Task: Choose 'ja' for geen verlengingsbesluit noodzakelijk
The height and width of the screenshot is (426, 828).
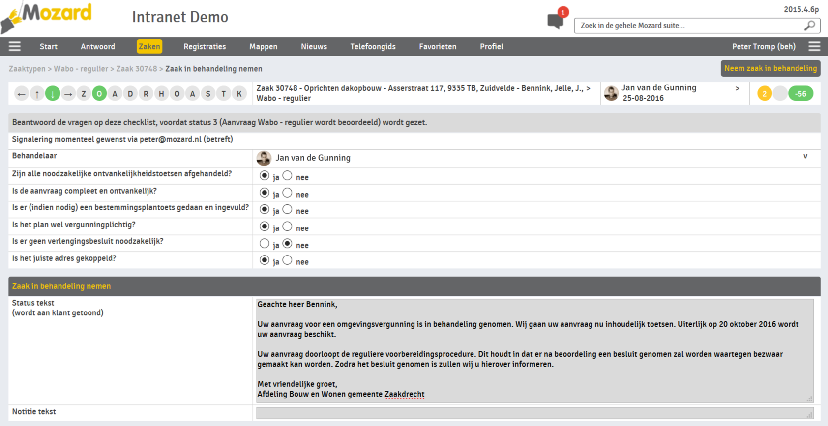Action: click(265, 244)
